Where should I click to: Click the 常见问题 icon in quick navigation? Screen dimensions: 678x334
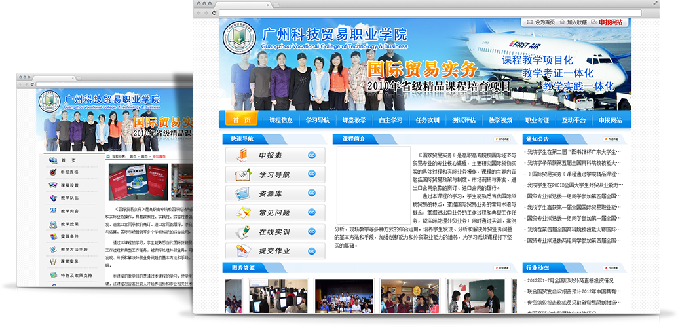[243, 213]
